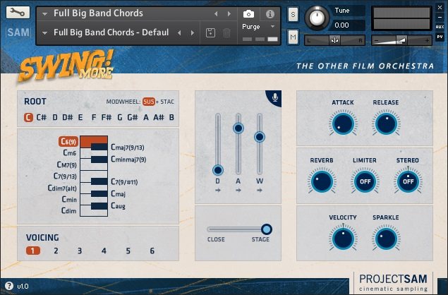Click the pan center icon
The width and height of the screenshot is (448, 295).
point(334,41)
